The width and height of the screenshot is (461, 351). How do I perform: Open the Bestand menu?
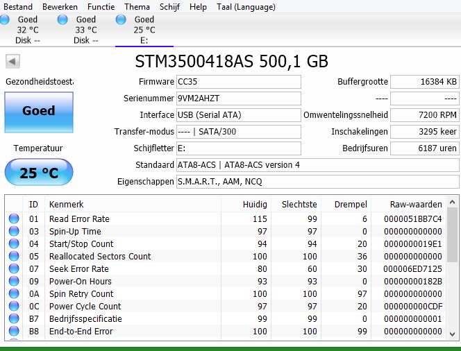point(18,7)
